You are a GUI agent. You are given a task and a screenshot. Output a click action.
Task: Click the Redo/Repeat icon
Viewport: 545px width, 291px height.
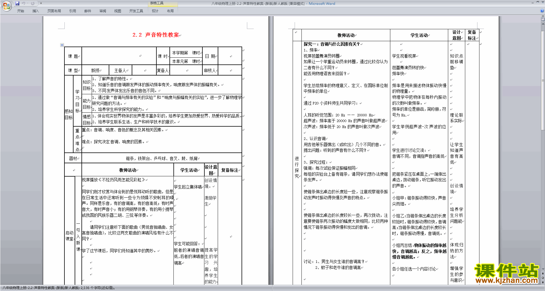[33, 3]
